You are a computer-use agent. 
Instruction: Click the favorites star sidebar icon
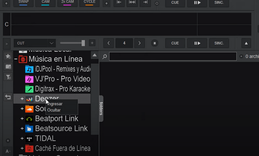[x=8, y=57]
